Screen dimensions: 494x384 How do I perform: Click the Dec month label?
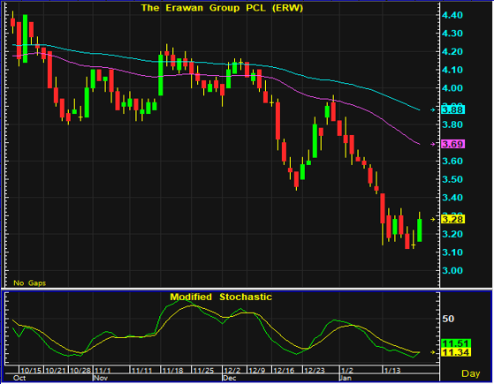230,378
